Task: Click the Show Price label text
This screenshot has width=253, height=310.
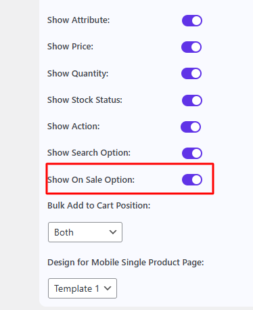Action: point(70,47)
